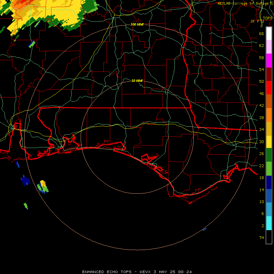
Task: Click the '58' legend value
Action: (x=262, y=58)
